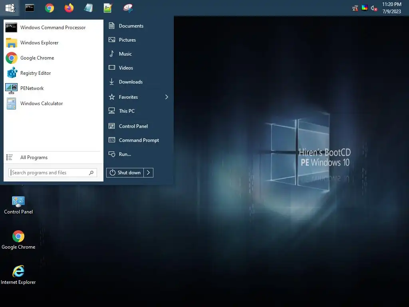Open the clock showing 11:20 PM
The width and height of the screenshot is (409, 307).
[x=391, y=8]
